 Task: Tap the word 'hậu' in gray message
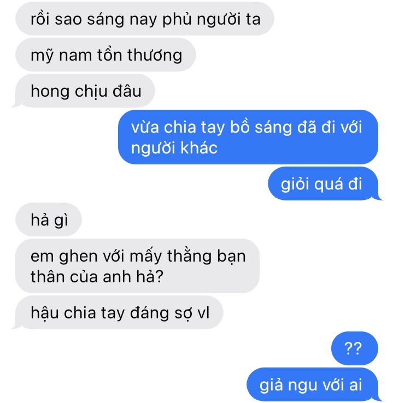44,313
